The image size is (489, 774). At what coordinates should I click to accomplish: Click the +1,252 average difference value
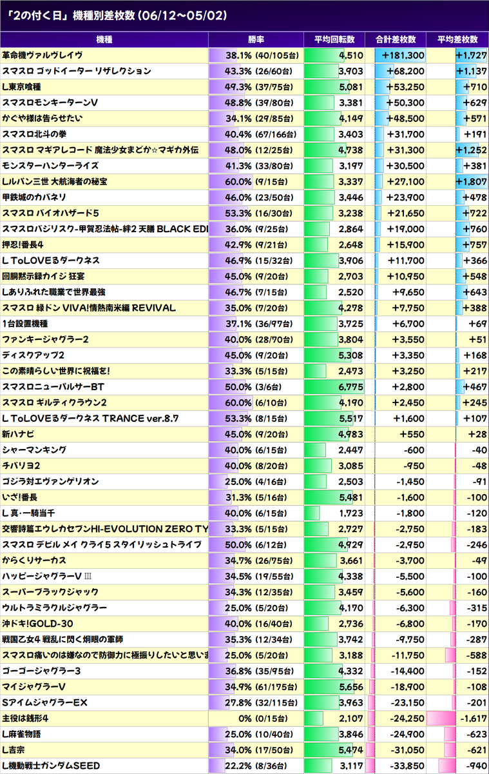(471, 150)
